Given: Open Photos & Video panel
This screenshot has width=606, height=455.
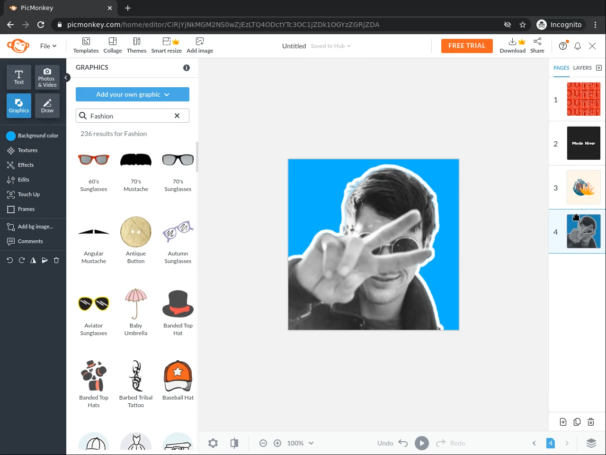Looking at the screenshot, I should [x=47, y=77].
